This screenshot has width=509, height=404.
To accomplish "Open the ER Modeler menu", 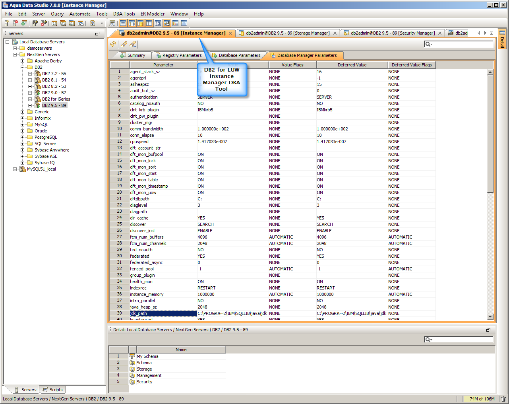I will point(153,14).
